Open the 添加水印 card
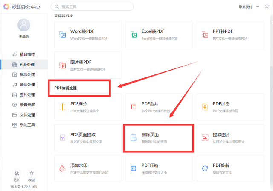This screenshot has width=273, height=191. tap(88, 168)
